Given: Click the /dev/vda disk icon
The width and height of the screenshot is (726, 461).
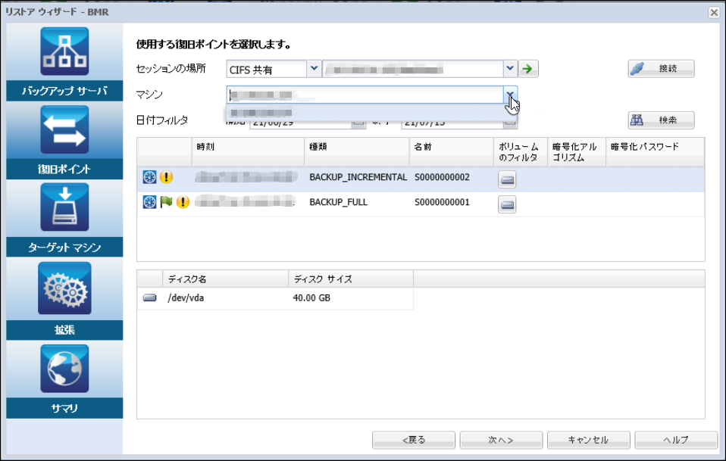Looking at the screenshot, I should pyautogui.click(x=149, y=297).
